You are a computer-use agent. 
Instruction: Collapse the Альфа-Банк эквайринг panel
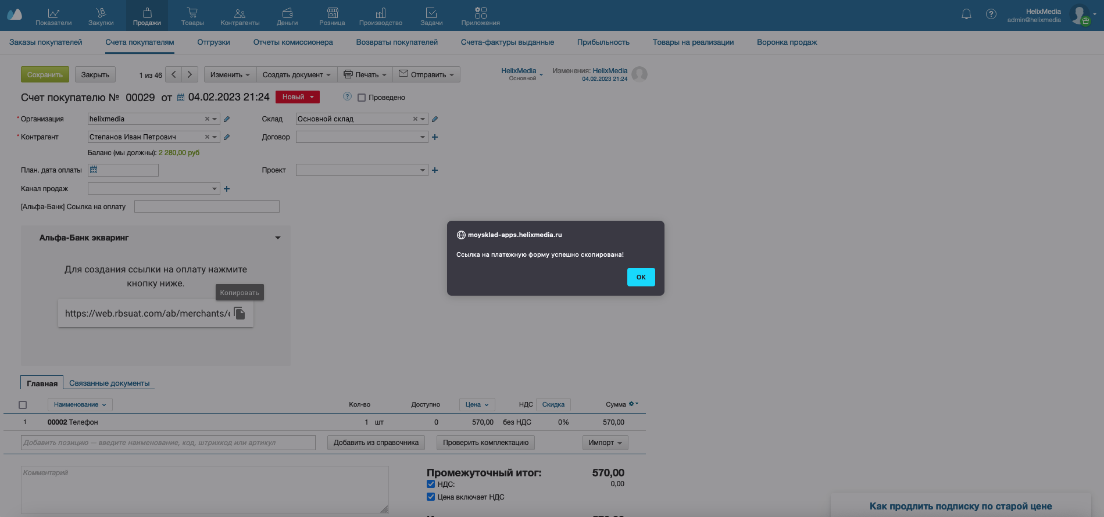click(278, 238)
